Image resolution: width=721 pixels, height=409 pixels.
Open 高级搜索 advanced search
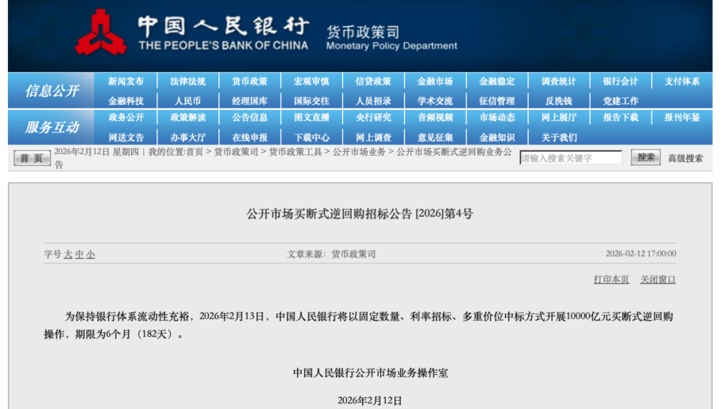click(686, 159)
